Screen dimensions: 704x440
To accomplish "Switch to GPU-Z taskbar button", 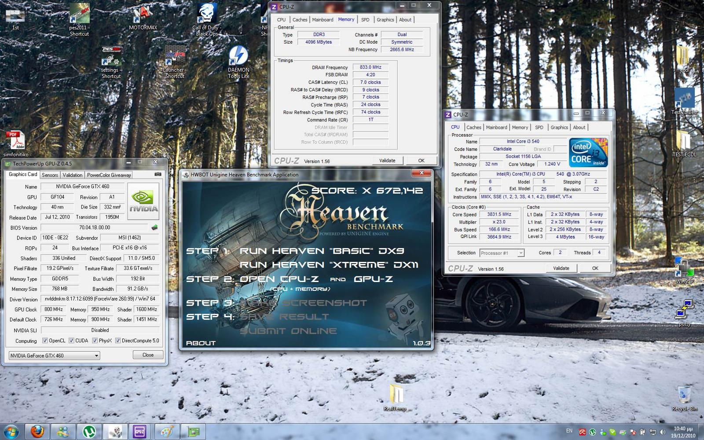I will [x=193, y=432].
